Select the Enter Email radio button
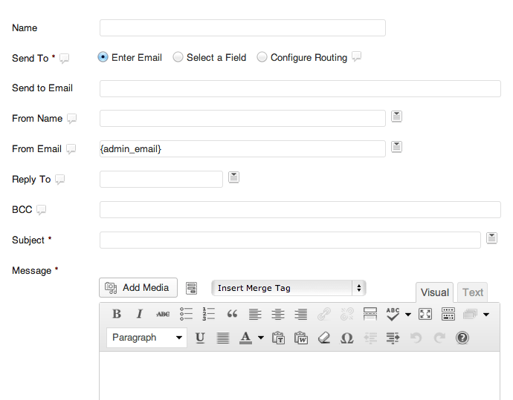513x400 pixels. click(103, 57)
